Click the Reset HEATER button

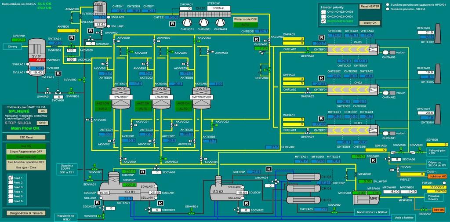pyautogui.click(x=370, y=6)
